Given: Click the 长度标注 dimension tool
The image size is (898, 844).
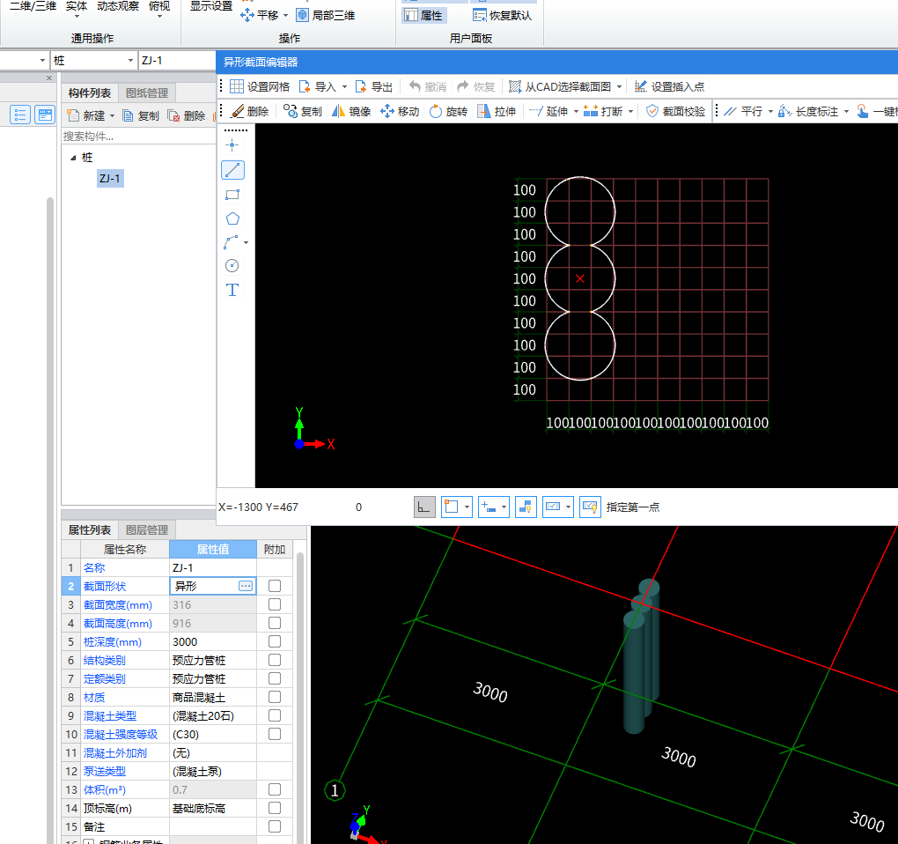Looking at the screenshot, I should (x=808, y=111).
